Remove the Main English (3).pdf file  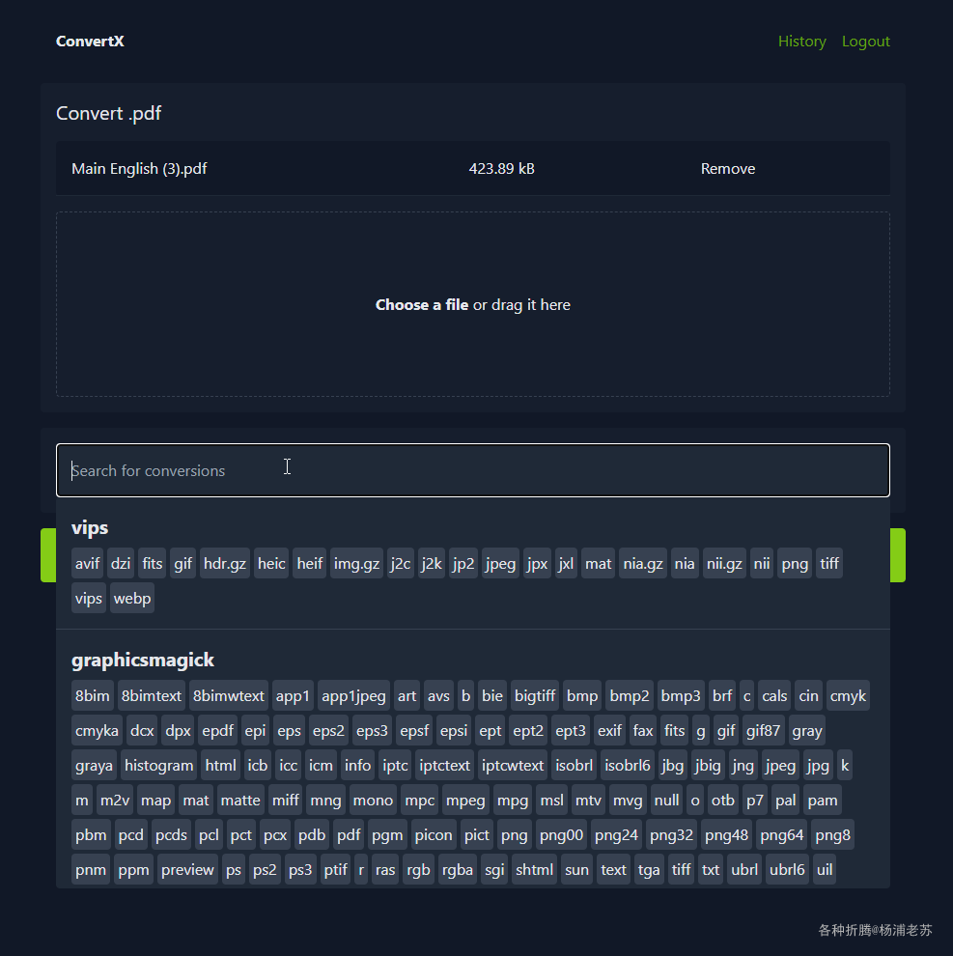[x=727, y=169]
